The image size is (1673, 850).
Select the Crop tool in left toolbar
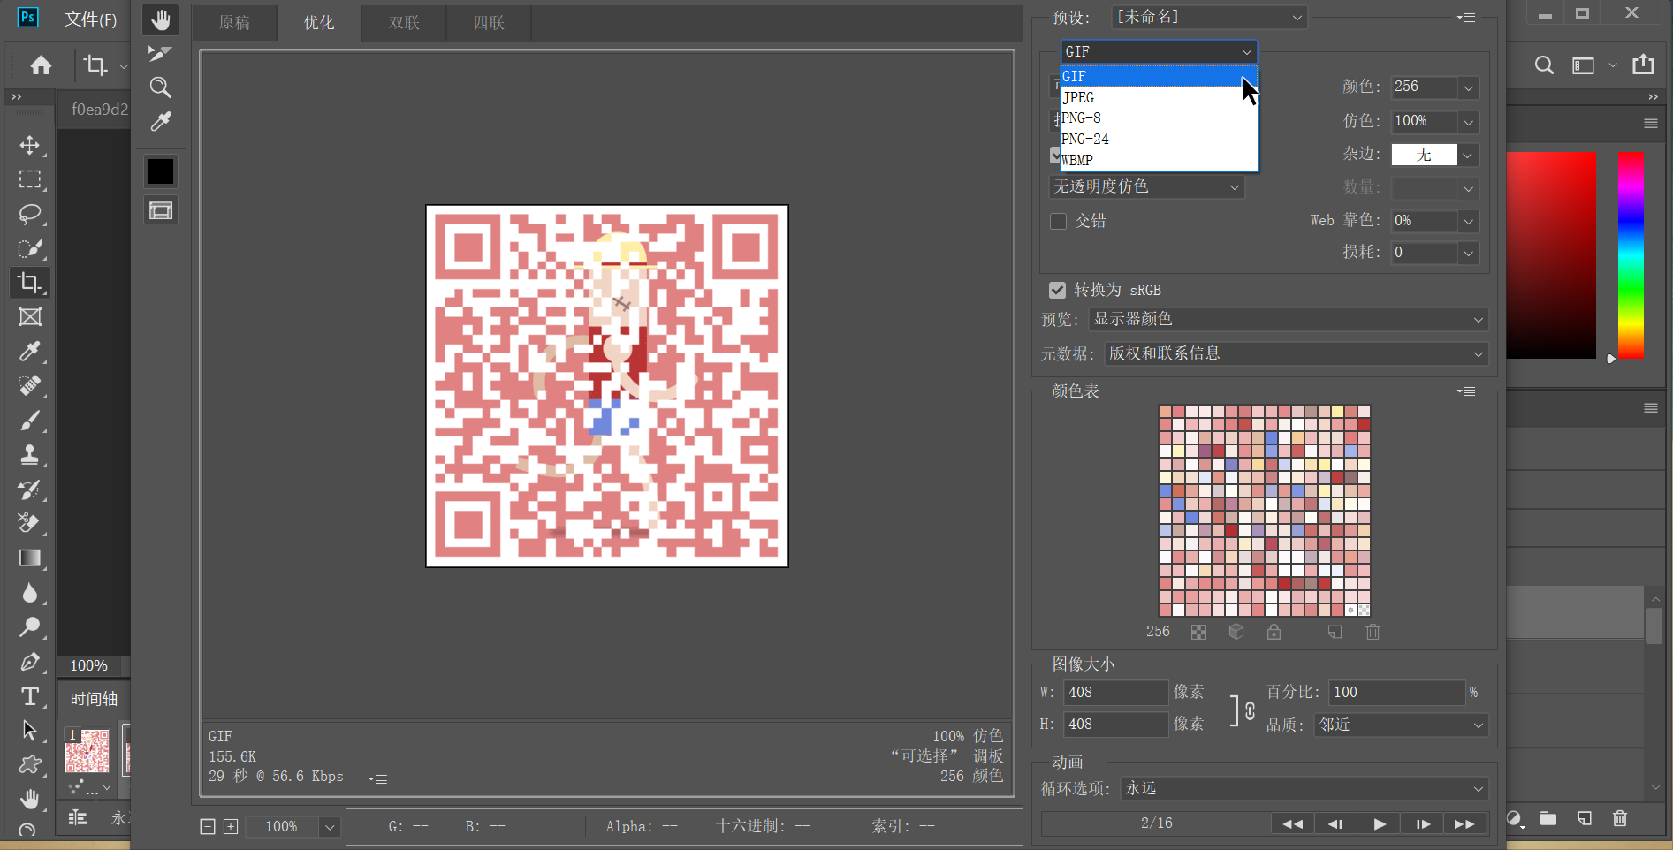click(30, 283)
